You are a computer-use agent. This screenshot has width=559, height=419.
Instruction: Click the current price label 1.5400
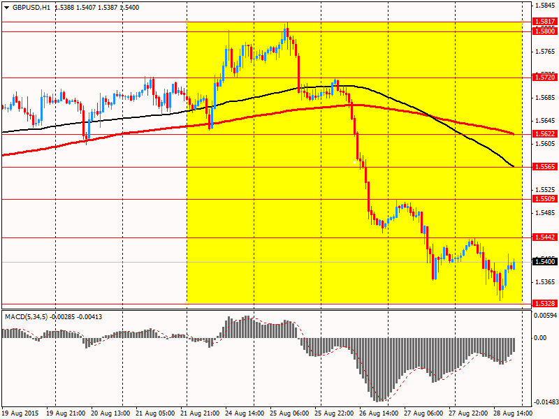[x=544, y=262]
